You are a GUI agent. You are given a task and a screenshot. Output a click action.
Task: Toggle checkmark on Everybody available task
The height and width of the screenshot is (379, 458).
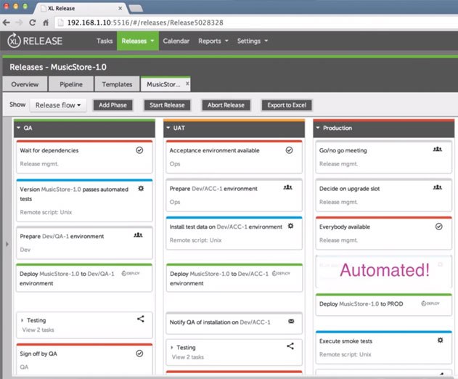point(438,227)
